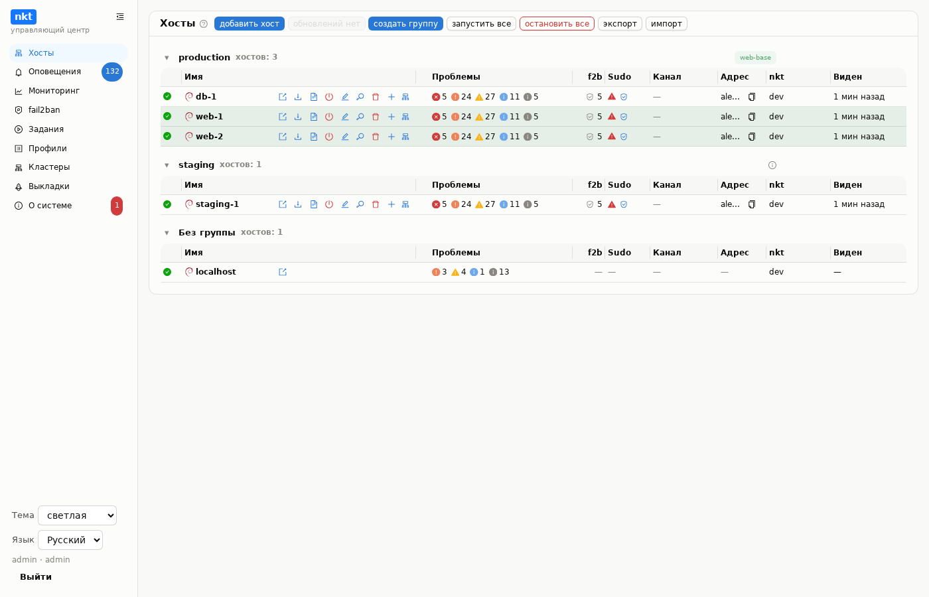Delete staging-1 host via trash icon
The image size is (929, 597).
(x=376, y=204)
